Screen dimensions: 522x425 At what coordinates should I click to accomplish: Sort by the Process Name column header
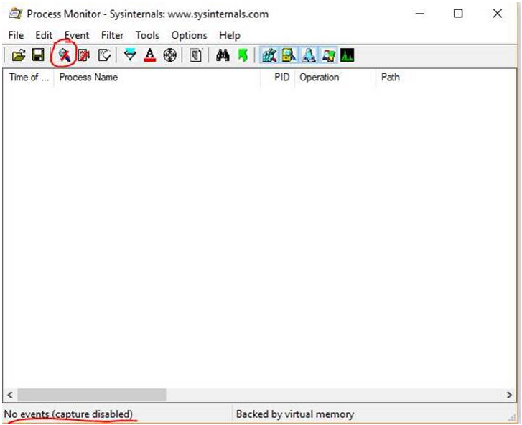coord(157,78)
